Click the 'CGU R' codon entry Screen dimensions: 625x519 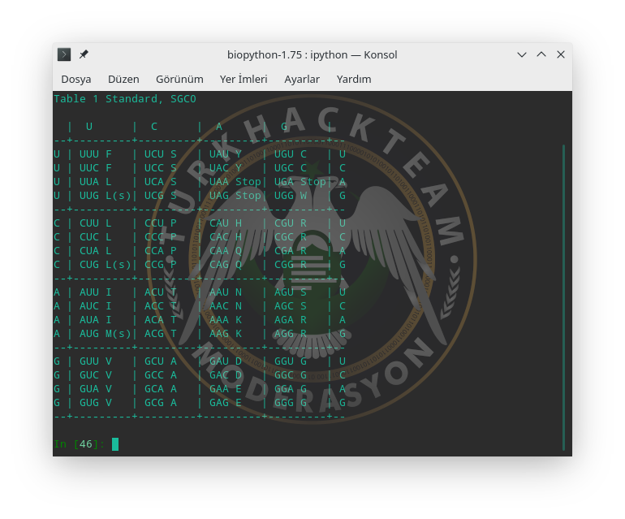(x=291, y=223)
